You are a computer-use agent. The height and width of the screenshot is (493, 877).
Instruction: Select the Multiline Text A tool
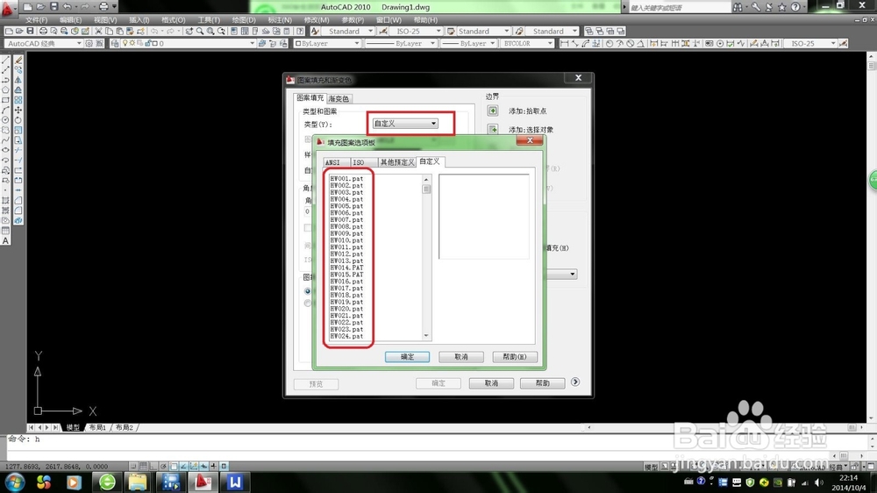point(5,240)
